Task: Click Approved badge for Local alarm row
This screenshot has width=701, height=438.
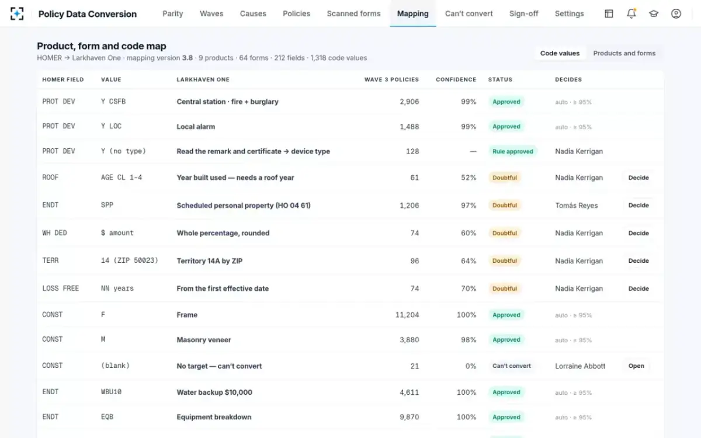Action: point(506,127)
